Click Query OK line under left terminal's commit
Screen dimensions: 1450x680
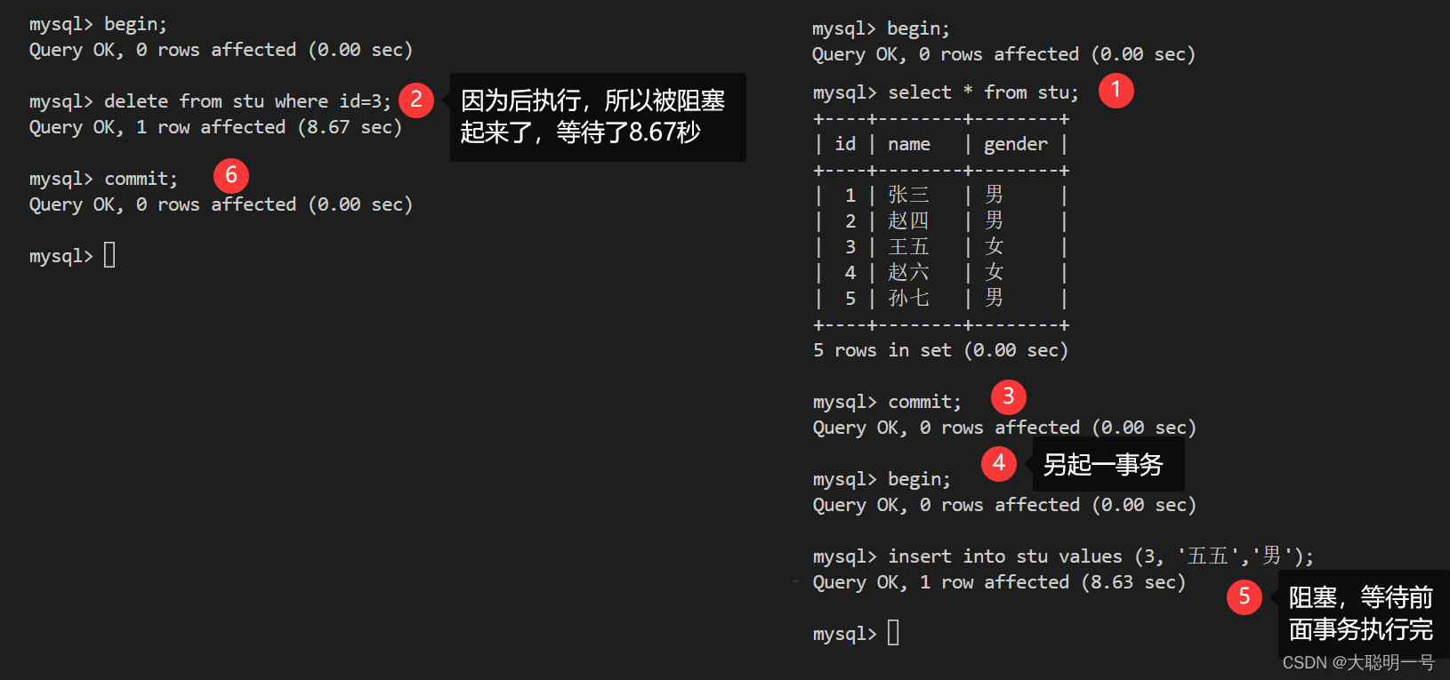point(221,204)
